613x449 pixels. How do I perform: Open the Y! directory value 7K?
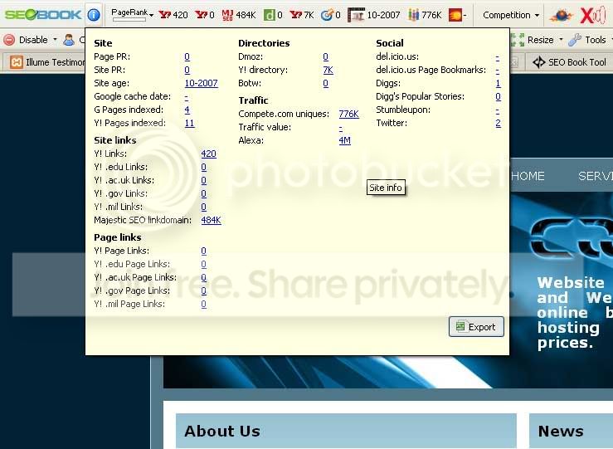[328, 70]
